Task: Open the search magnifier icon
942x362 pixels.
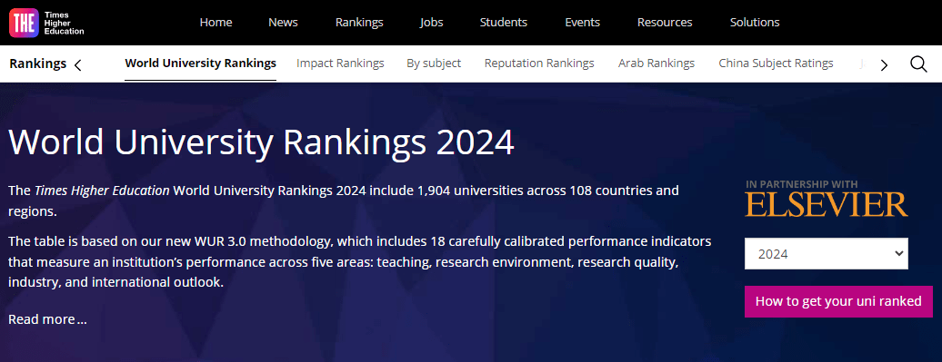Action: pyautogui.click(x=918, y=64)
